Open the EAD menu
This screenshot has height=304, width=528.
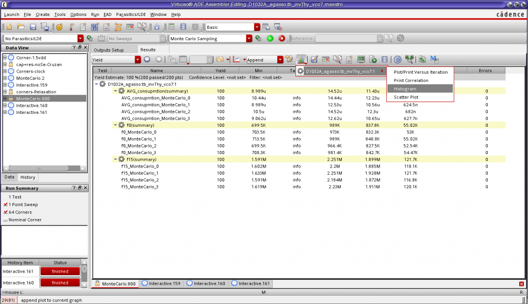[x=107, y=14]
